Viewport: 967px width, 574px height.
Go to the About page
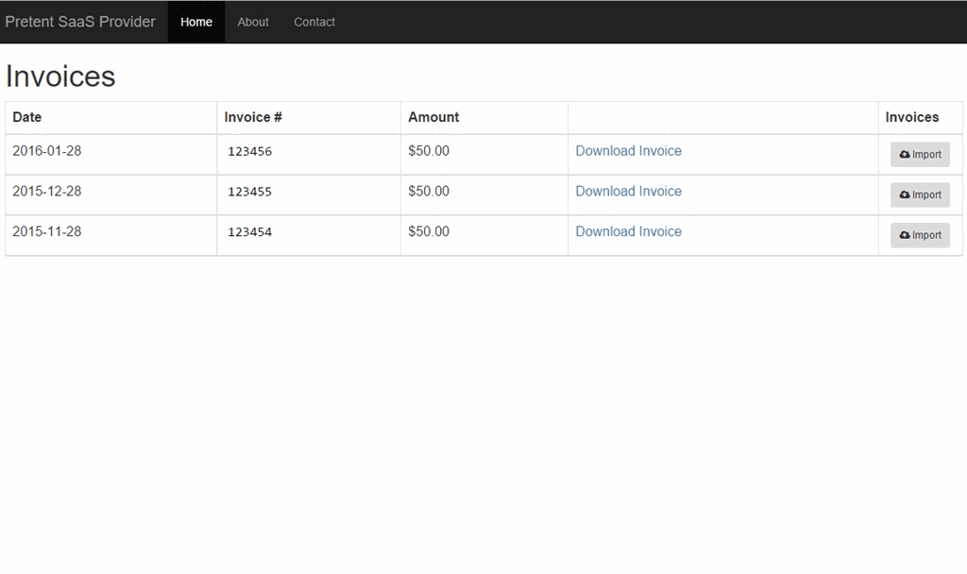(x=253, y=22)
